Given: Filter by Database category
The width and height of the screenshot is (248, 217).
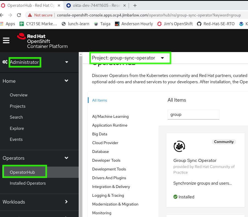Looking at the screenshot, I should (100, 152).
